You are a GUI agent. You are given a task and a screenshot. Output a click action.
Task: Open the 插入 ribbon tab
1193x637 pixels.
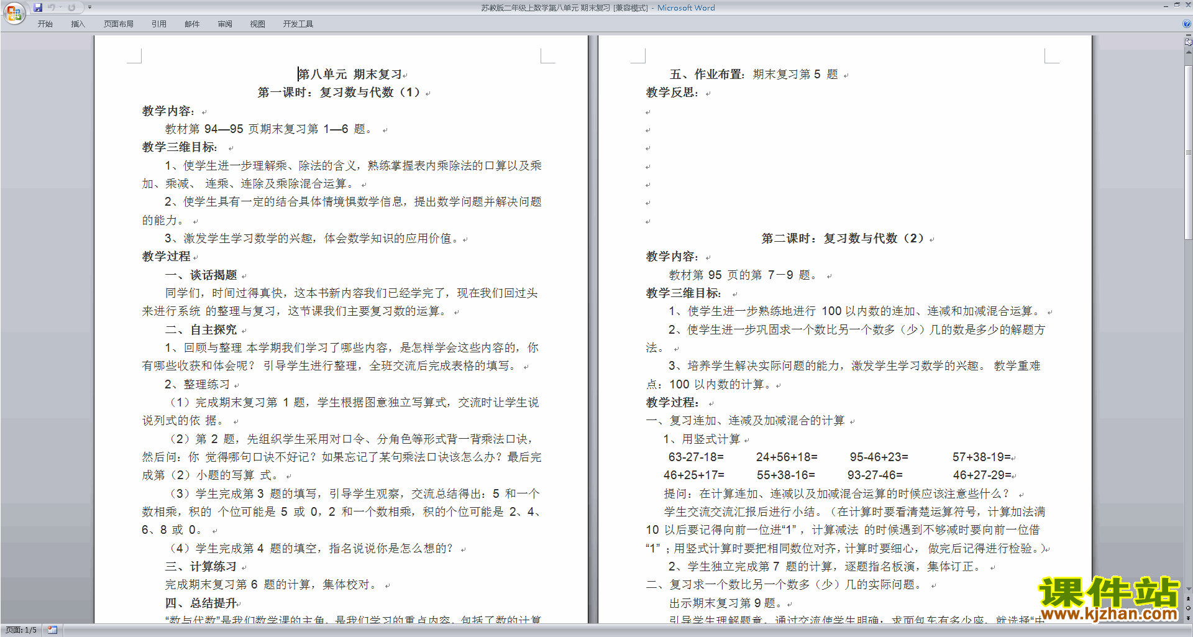point(78,24)
